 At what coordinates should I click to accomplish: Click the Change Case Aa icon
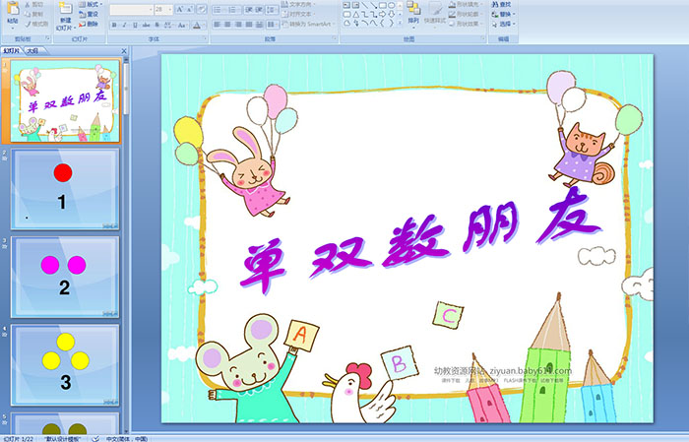click(182, 25)
